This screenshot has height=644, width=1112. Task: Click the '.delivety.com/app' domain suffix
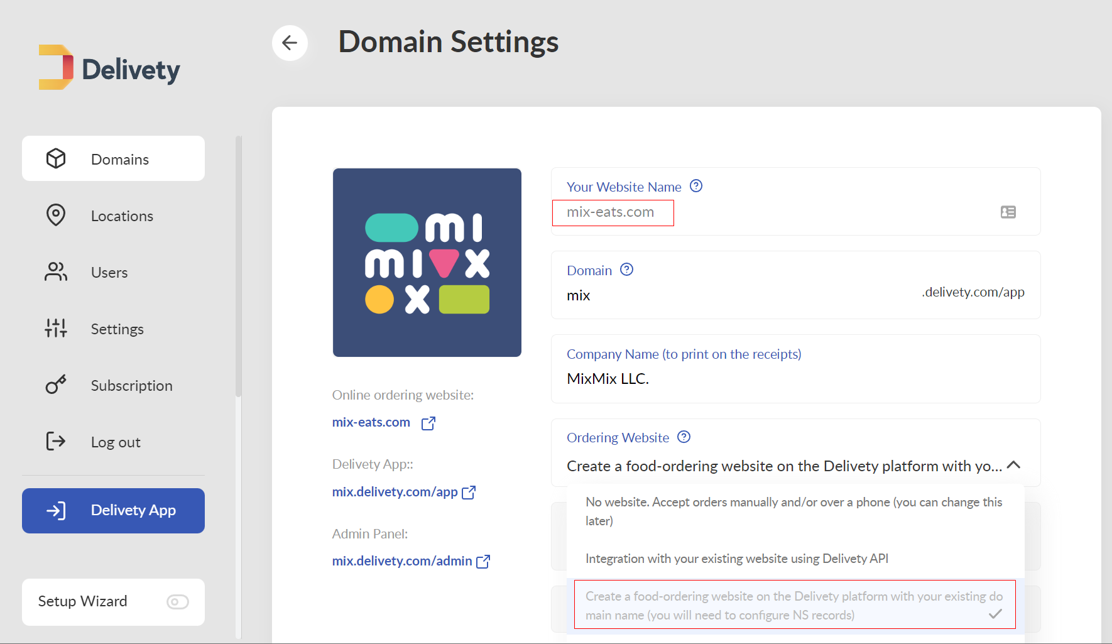(x=973, y=292)
